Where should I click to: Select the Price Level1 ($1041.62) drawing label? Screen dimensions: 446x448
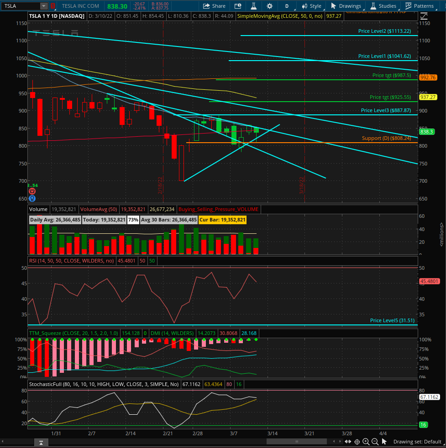384,57
